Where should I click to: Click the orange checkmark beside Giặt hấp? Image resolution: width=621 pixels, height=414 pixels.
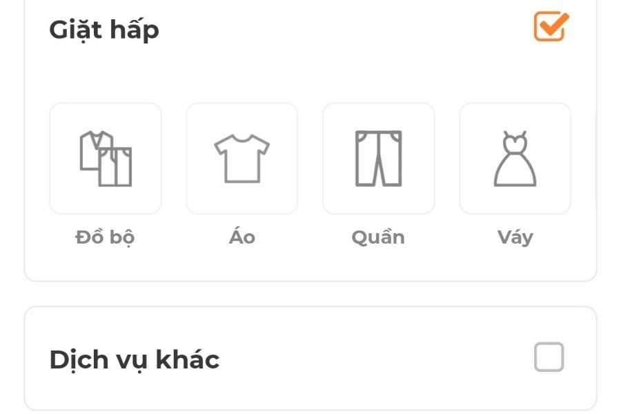click(x=551, y=27)
